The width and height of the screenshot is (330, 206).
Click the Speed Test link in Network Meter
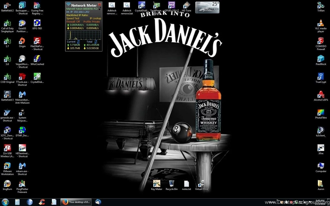click(x=73, y=18)
